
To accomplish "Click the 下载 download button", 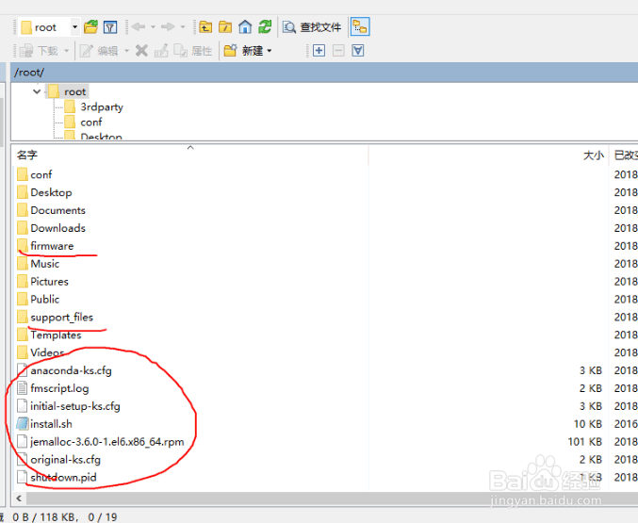I will click(x=39, y=51).
